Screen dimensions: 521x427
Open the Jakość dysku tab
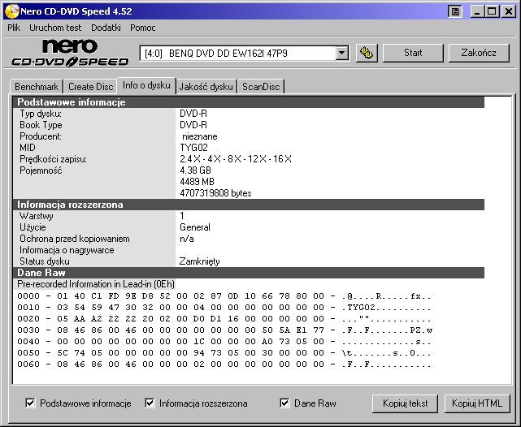206,87
